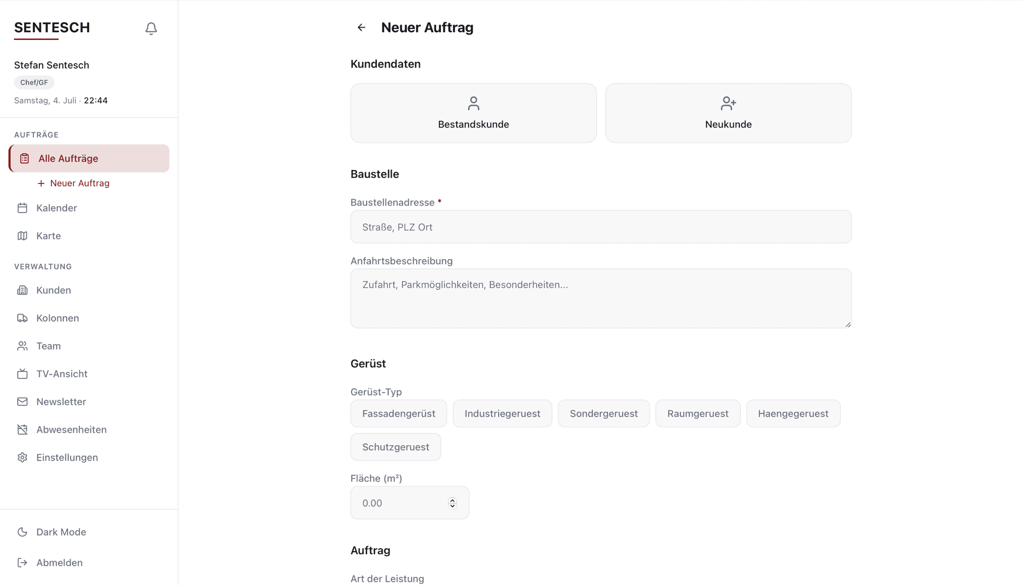
Task: Click the time 22:44 in sidebar
Action: [96, 100]
